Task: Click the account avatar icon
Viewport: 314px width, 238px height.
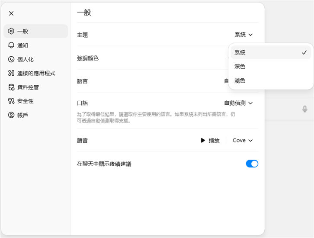Action: click(x=11, y=115)
